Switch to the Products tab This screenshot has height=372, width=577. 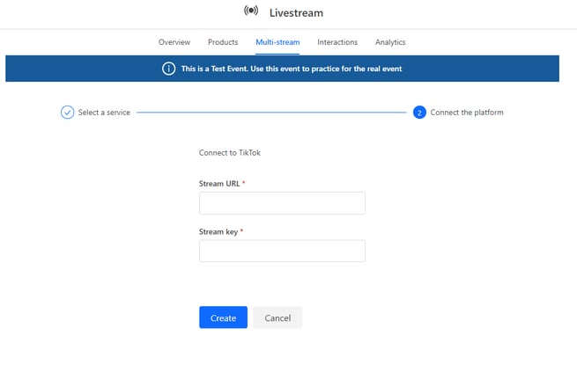[x=223, y=42]
